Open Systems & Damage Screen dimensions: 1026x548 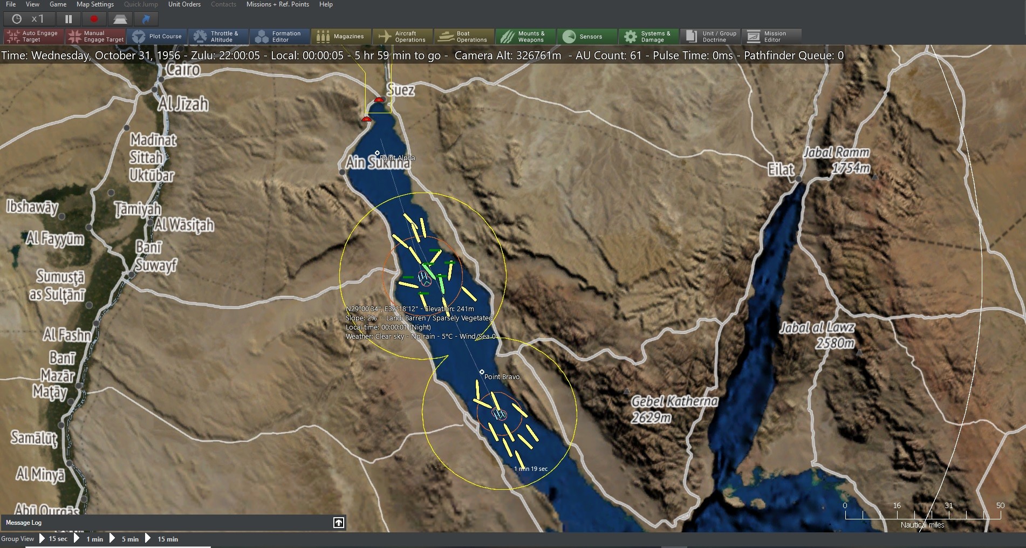click(x=648, y=36)
